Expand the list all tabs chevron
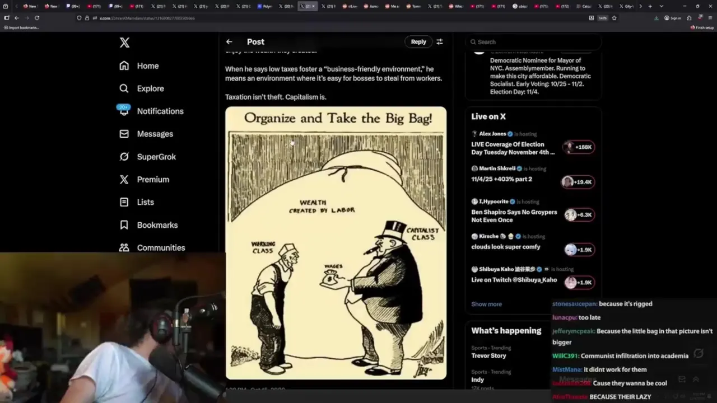The height and width of the screenshot is (403, 717). 662,6
